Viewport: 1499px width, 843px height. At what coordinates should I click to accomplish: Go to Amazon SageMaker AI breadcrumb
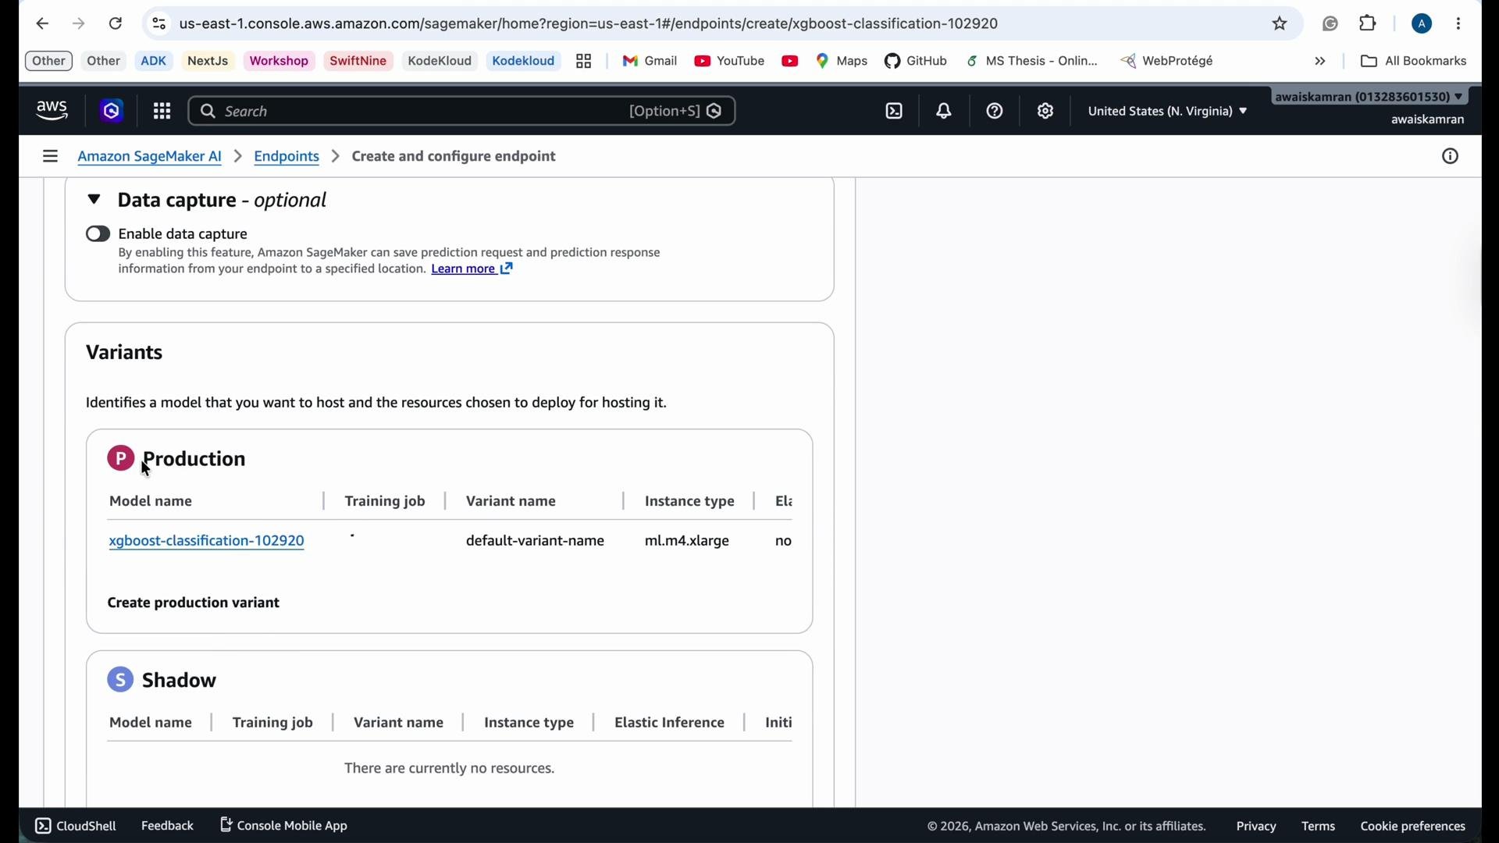coord(150,158)
